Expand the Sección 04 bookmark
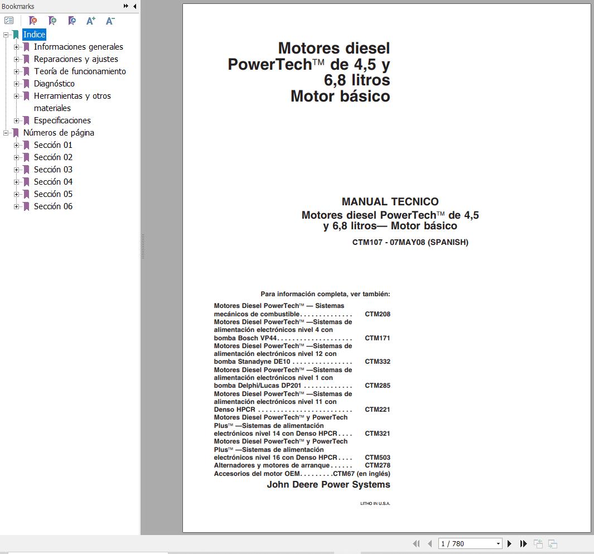Screen dimensions: 594x554 coord(16,182)
